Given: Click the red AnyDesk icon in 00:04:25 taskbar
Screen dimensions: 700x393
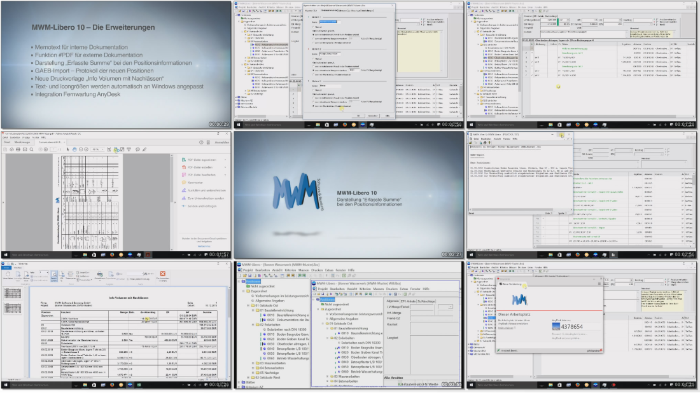Looking at the screenshot, I should coord(613,385).
